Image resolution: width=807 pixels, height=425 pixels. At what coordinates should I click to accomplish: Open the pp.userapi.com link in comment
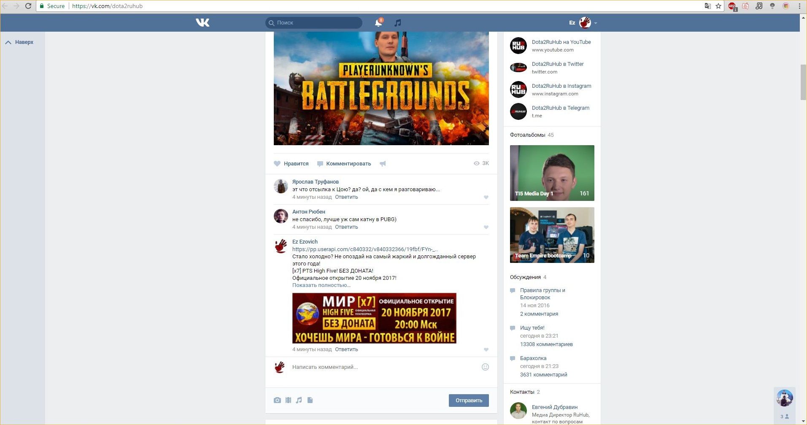pyautogui.click(x=365, y=249)
